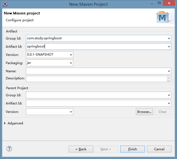Click the Maven M folder icon

click(x=163, y=17)
